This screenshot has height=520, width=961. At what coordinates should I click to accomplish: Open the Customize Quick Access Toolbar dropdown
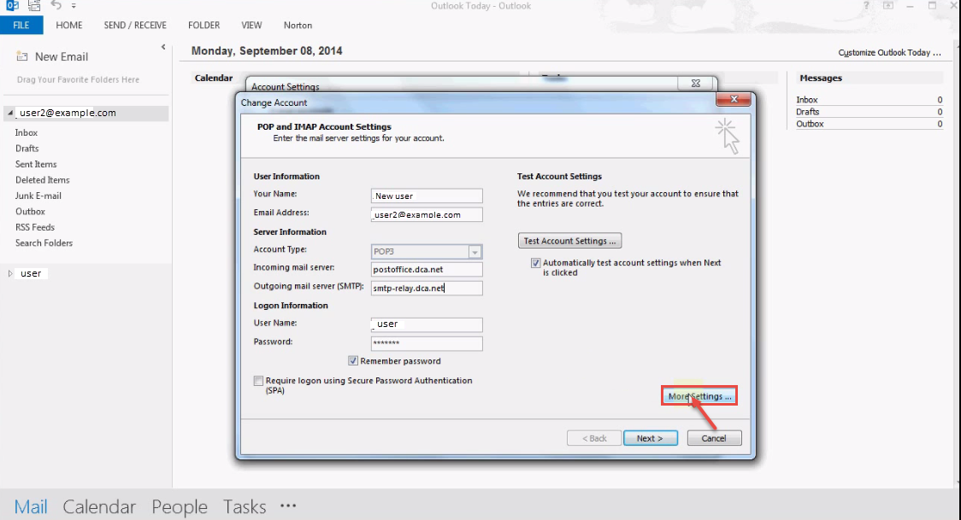pos(74,7)
